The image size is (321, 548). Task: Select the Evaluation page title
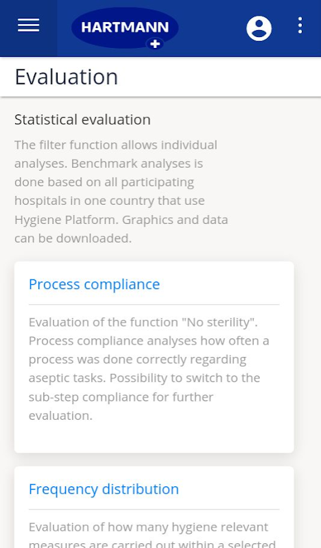(x=66, y=77)
